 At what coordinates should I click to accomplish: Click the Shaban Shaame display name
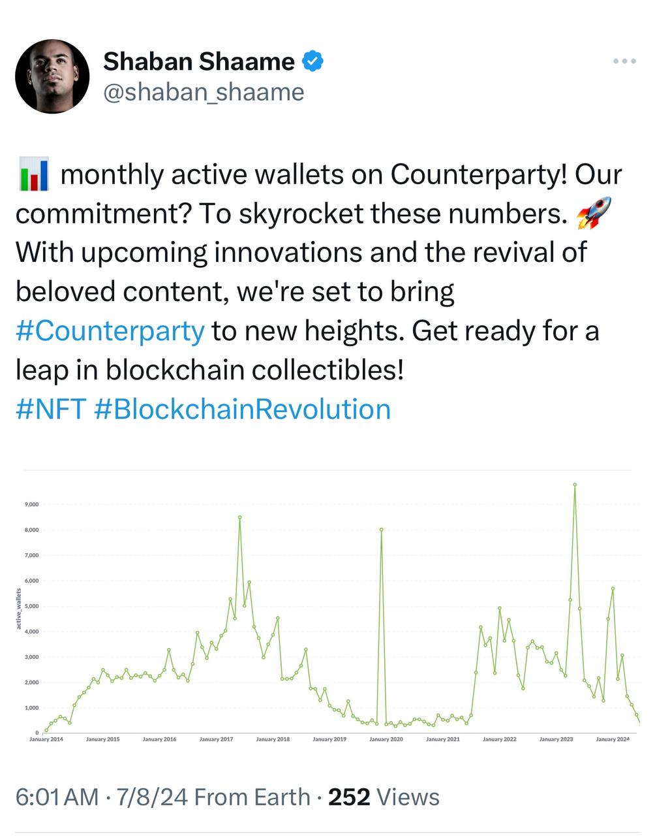199,61
